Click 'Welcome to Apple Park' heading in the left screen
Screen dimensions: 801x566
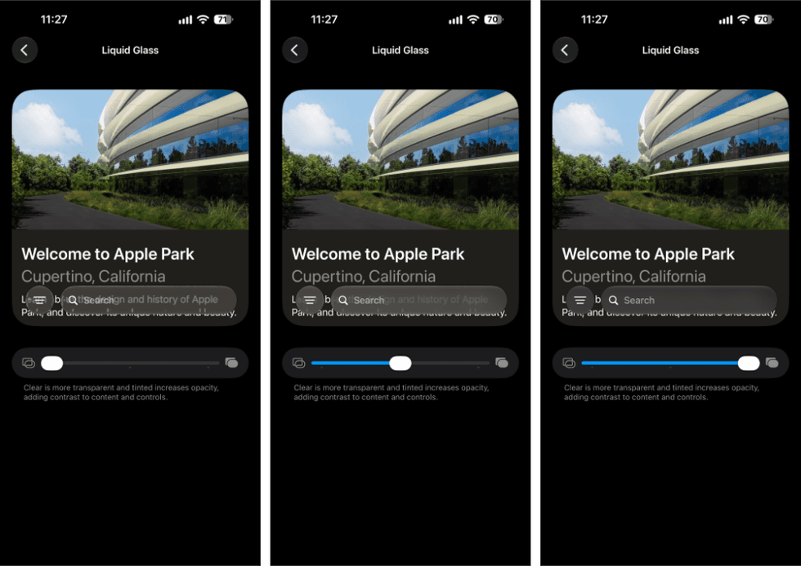click(x=108, y=254)
